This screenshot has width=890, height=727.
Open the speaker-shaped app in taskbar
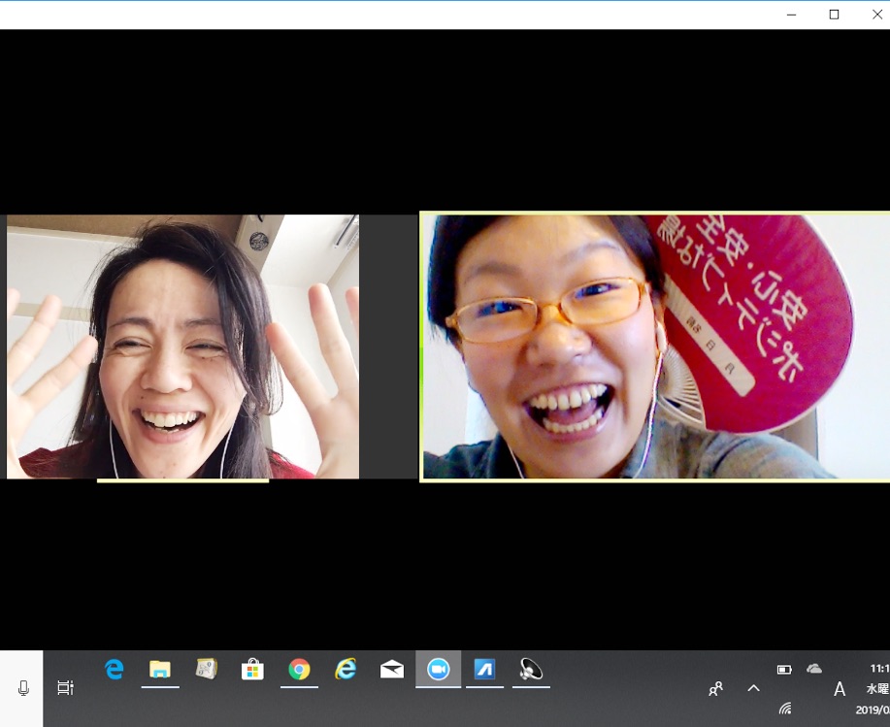(531, 669)
